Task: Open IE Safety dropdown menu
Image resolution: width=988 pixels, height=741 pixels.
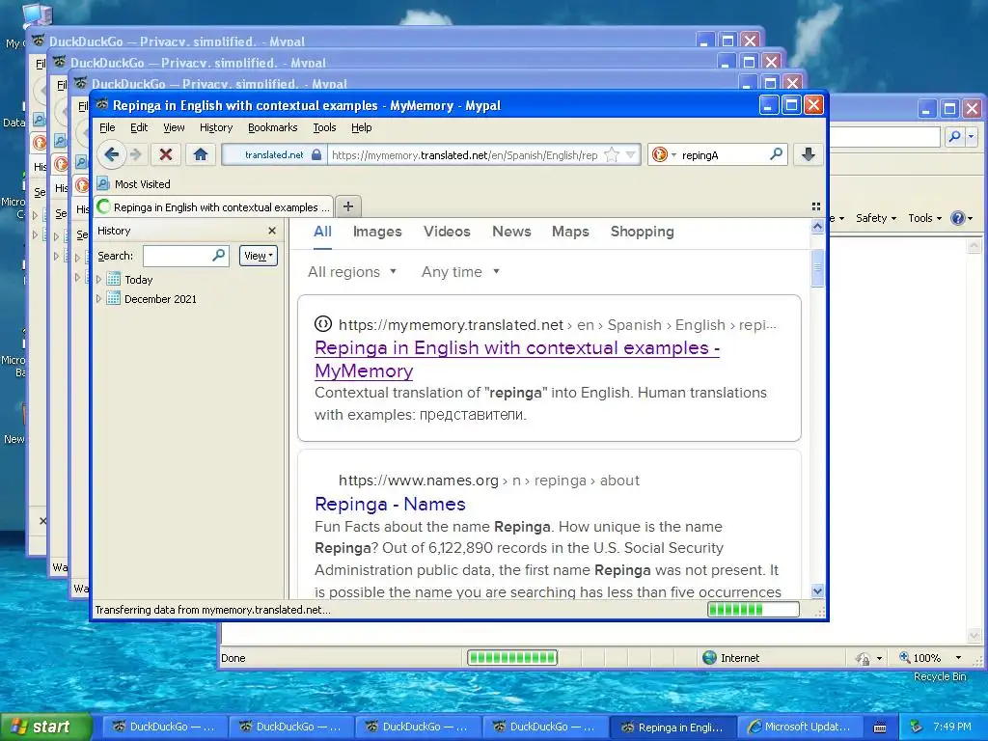Action: [876, 218]
